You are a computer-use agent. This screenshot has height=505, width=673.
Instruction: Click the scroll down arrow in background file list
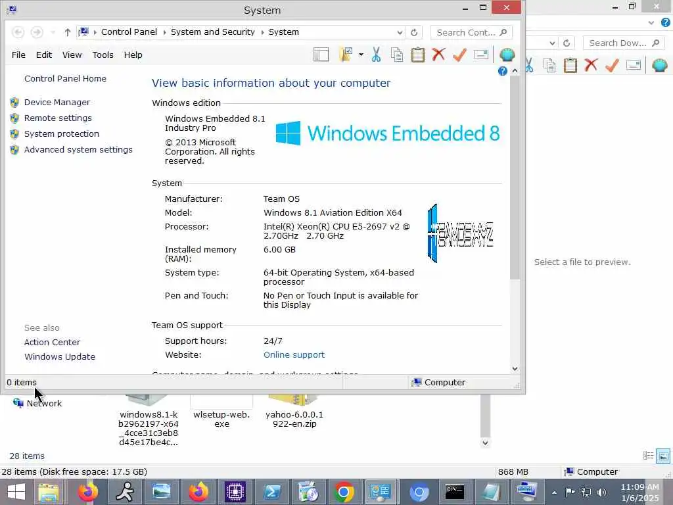pos(485,443)
